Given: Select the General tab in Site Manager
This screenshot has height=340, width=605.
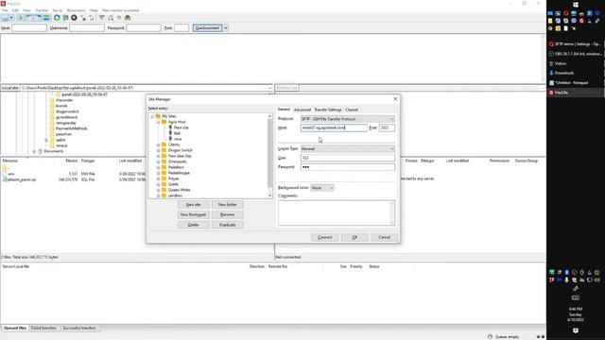Looking at the screenshot, I should (284, 110).
